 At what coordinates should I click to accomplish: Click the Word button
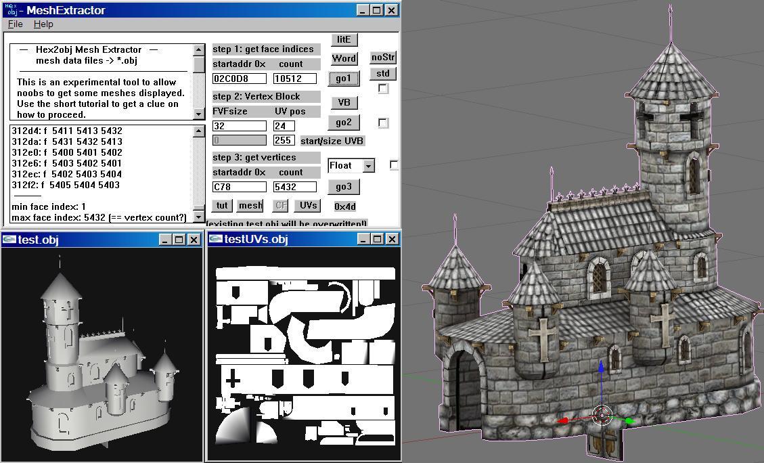coord(344,58)
